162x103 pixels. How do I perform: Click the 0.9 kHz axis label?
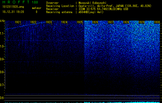[x=2, y=59]
